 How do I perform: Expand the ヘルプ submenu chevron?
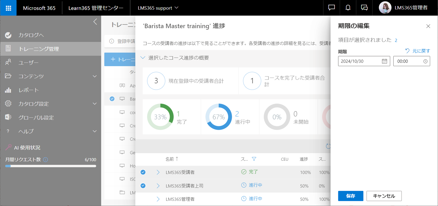click(95, 131)
